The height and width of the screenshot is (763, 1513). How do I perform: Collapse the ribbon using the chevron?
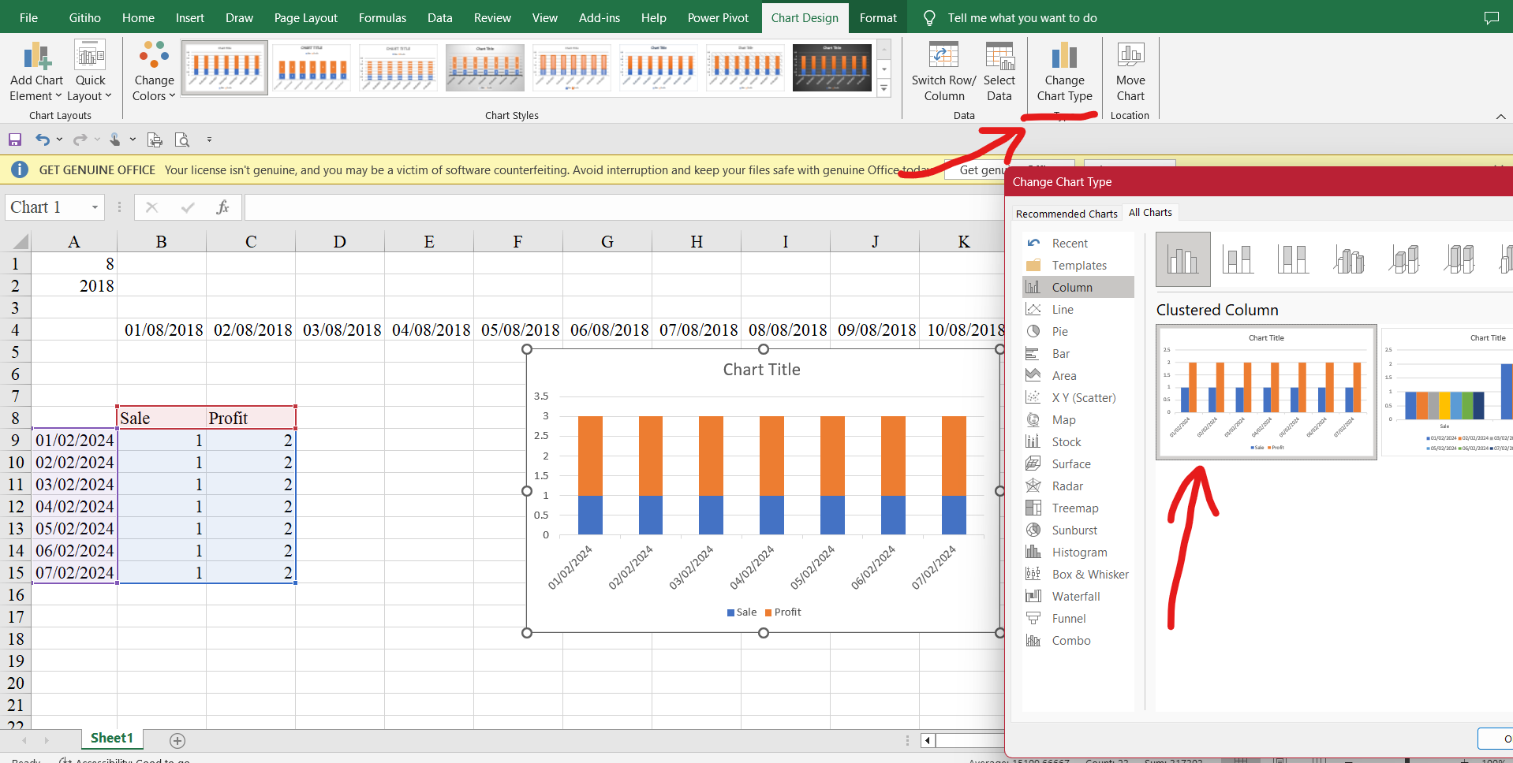(x=1500, y=117)
